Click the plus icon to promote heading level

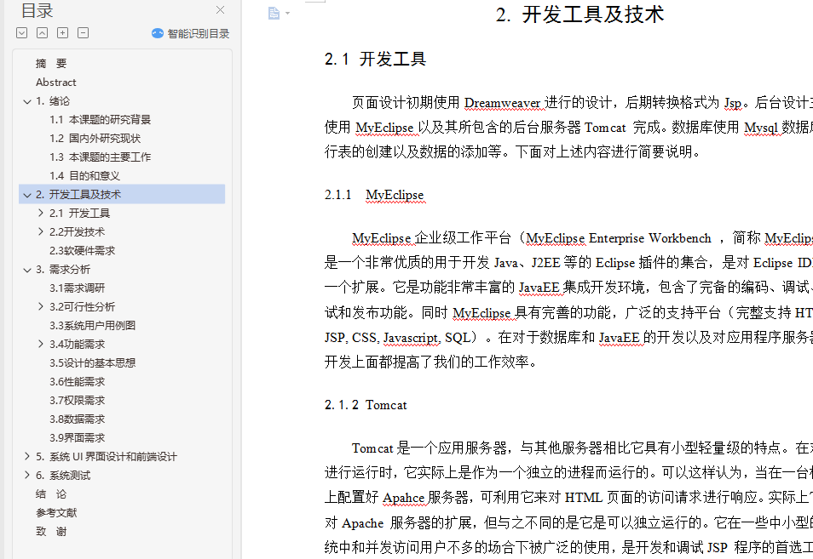click(x=63, y=33)
